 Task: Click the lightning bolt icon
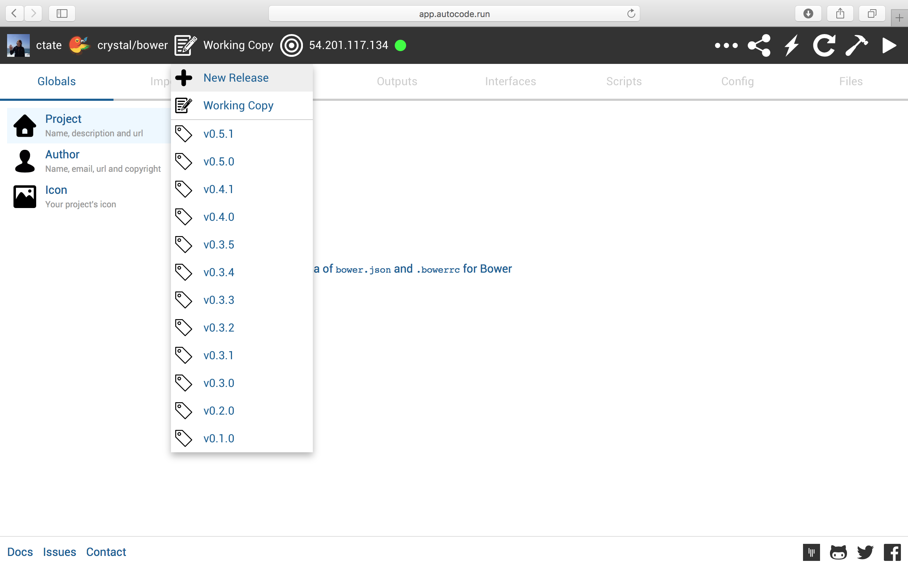[x=792, y=45]
